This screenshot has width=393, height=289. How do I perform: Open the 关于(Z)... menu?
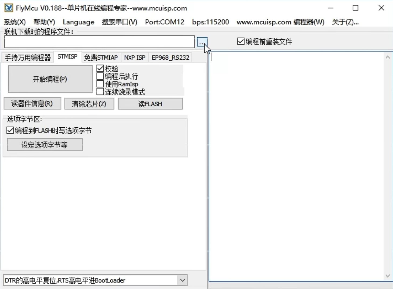click(345, 22)
